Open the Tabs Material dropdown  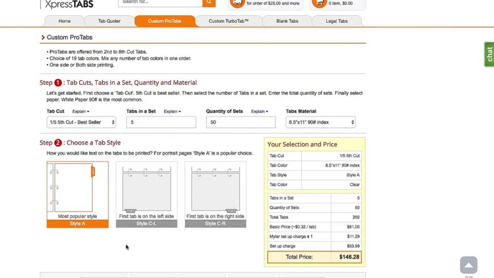pyautogui.click(x=320, y=122)
